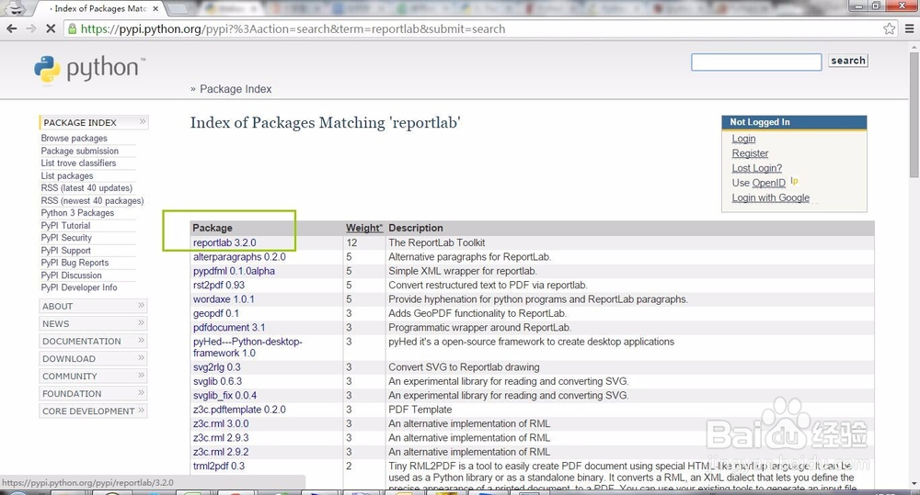Image resolution: width=920 pixels, height=495 pixels.
Task: Open PyPI Developer Info link
Action: (78, 287)
